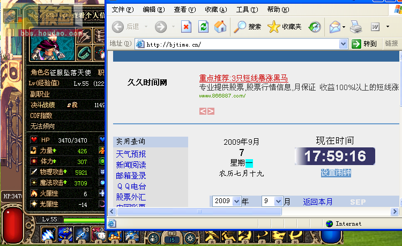The image size is (402, 246).
Task: Activate game skill slot H
Action: pos(295,237)
